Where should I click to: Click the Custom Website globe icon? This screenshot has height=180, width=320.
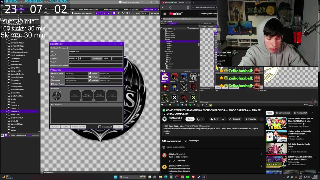pyautogui.click(x=52, y=84)
